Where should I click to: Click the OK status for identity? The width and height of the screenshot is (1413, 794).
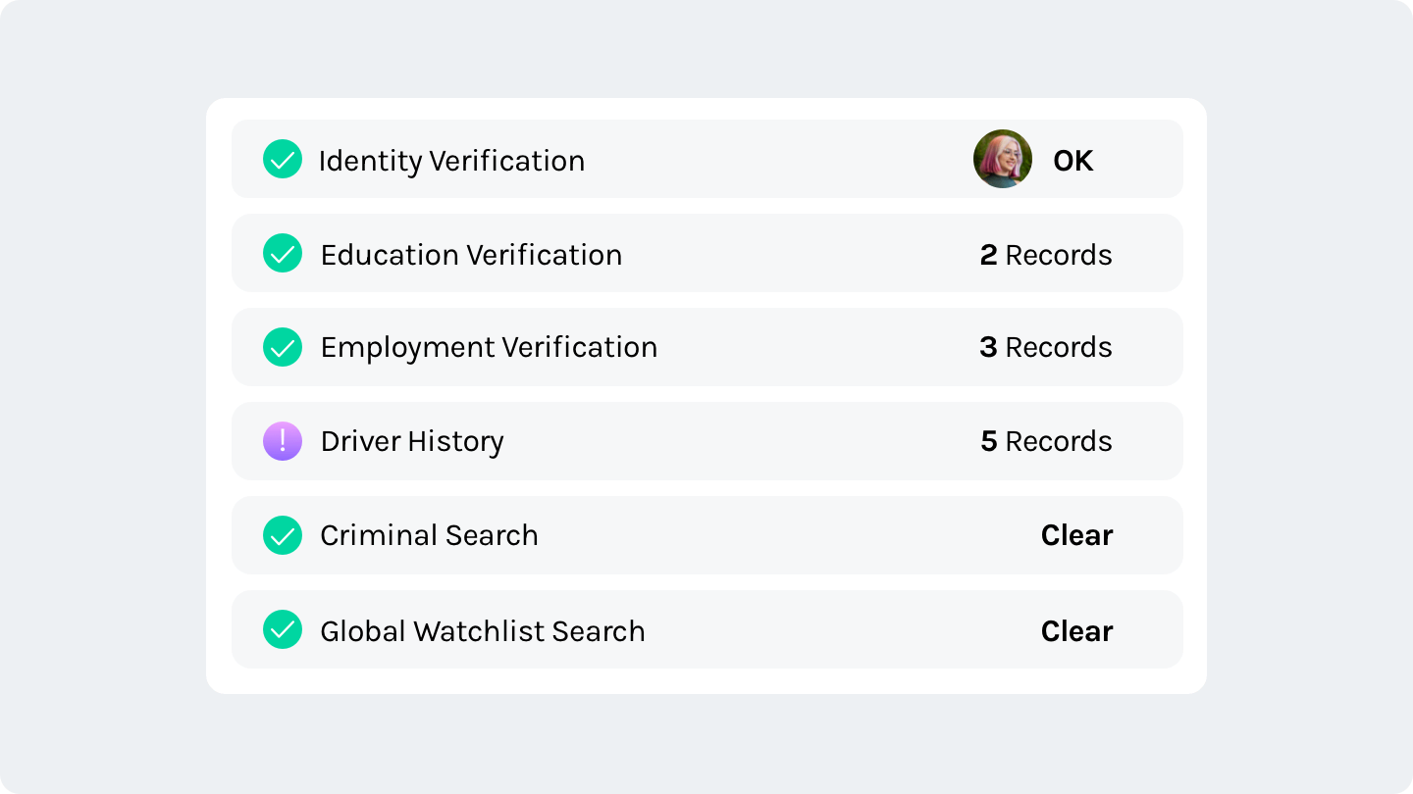click(x=1073, y=161)
